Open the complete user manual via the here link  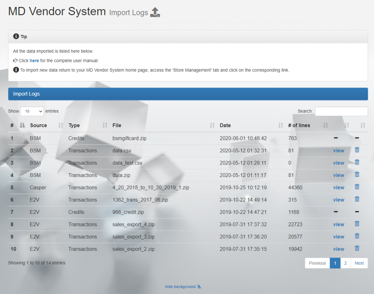point(34,60)
